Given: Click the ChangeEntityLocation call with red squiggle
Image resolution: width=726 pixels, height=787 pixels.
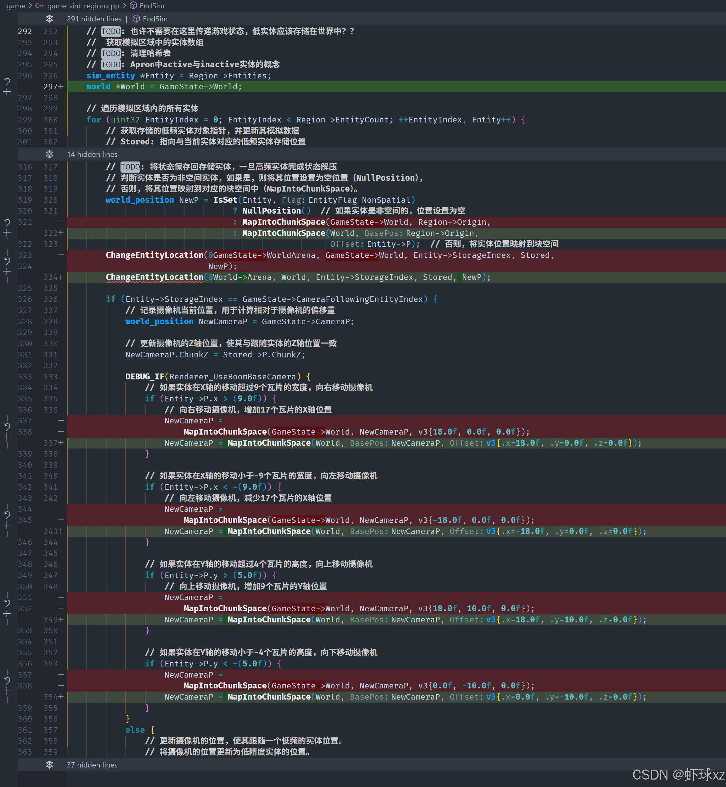Looking at the screenshot, I should point(154,277).
